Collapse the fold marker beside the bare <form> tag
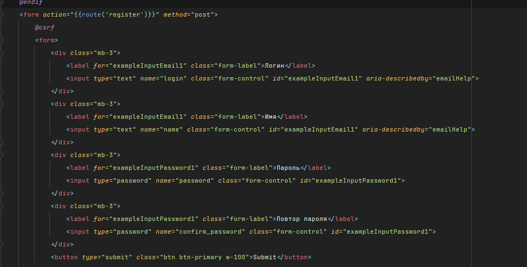Image resolution: width=527 pixels, height=267 pixels. [1, 41]
